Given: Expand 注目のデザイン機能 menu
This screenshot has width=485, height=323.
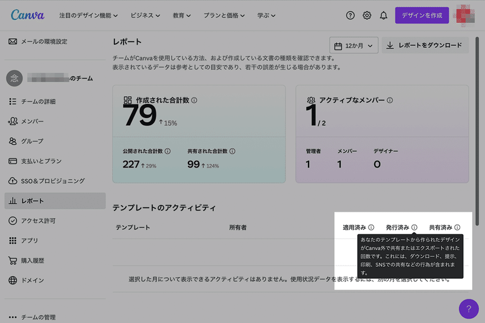Looking at the screenshot, I should tap(89, 15).
